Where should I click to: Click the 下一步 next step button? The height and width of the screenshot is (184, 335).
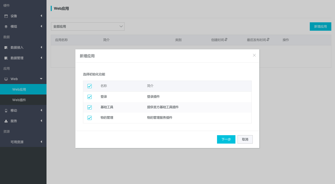(226, 139)
